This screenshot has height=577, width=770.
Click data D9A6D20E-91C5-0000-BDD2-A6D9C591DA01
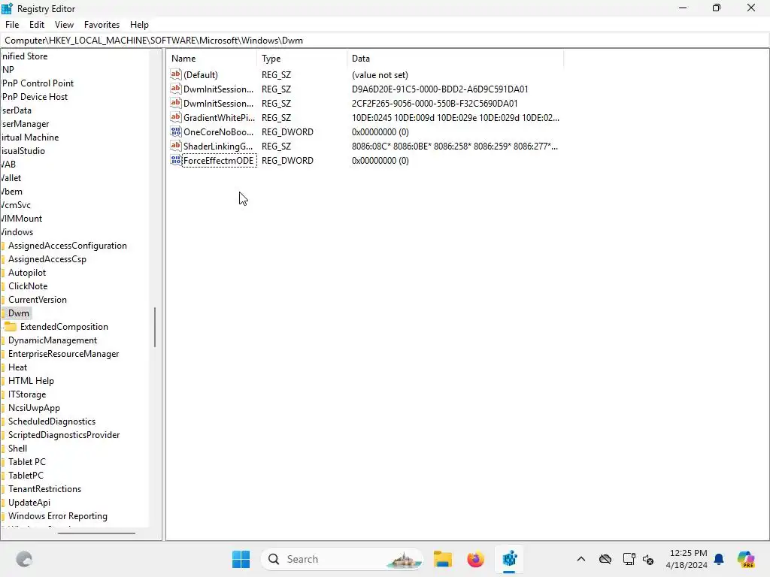coord(440,89)
